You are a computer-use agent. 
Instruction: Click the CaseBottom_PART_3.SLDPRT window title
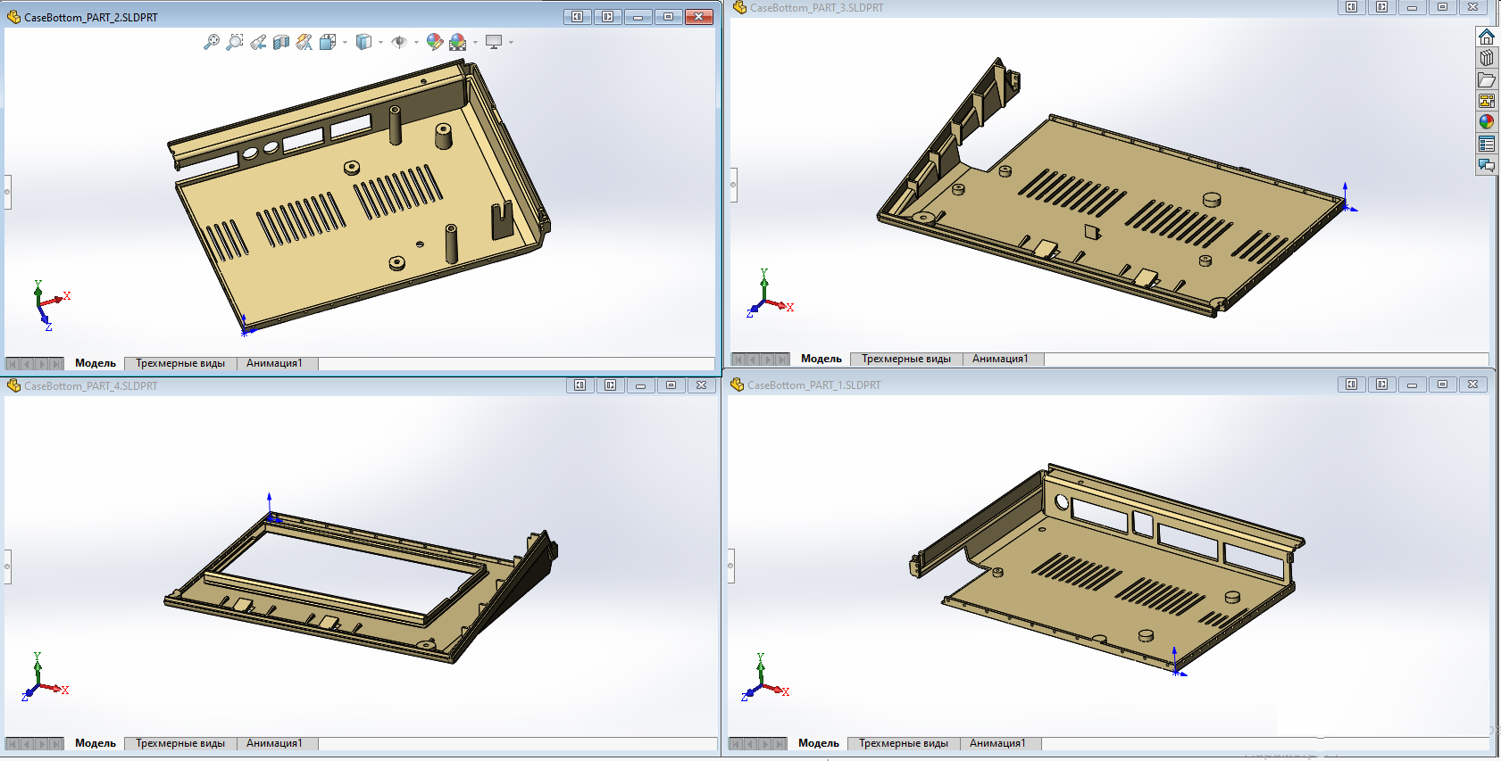click(817, 8)
